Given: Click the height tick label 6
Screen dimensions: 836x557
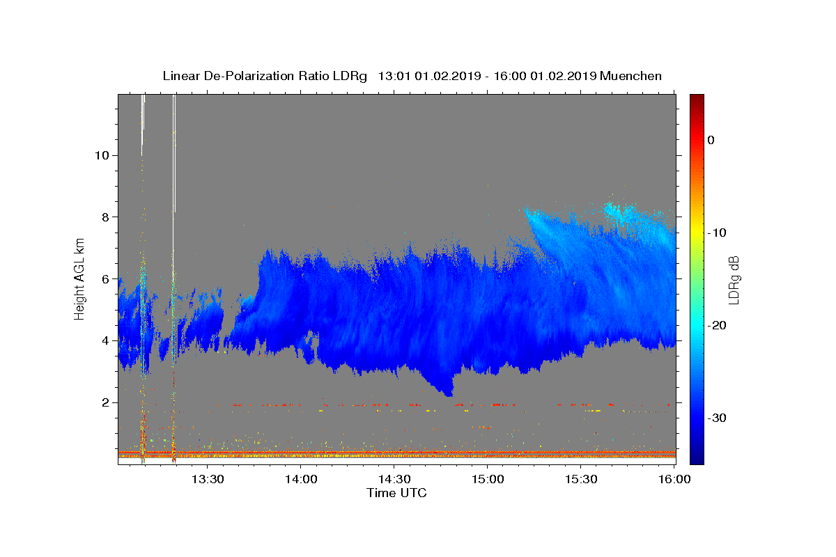Looking at the screenshot, I should tap(105, 279).
